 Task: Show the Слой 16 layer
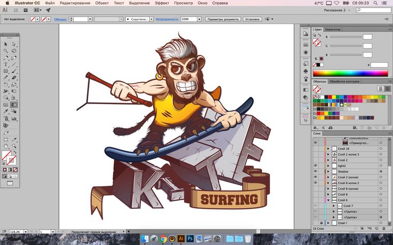315,148
